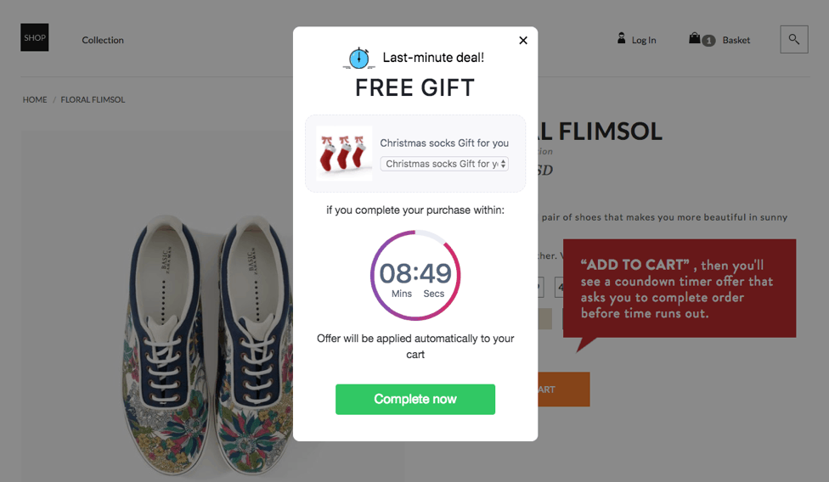Go to HOME breadcrumb link

(35, 99)
